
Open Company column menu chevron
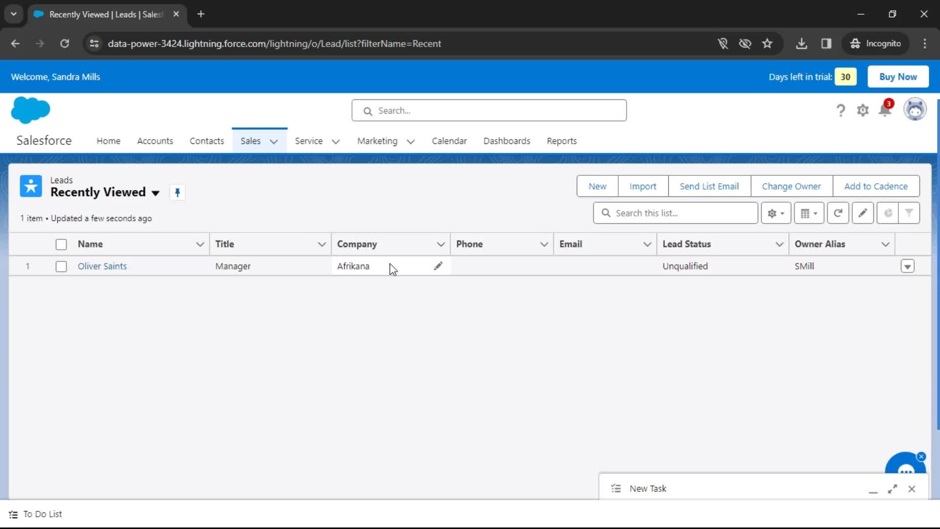click(441, 244)
